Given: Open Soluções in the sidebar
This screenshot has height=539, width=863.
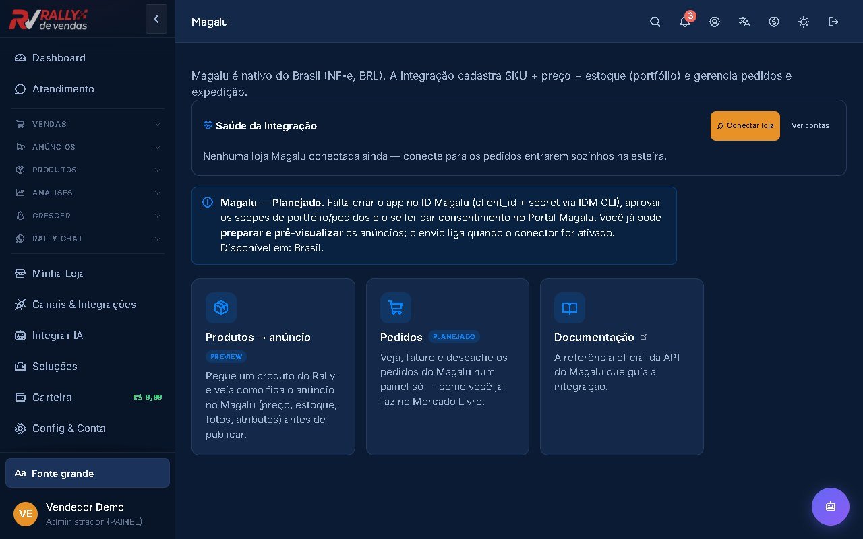Looking at the screenshot, I should (x=88, y=367).
